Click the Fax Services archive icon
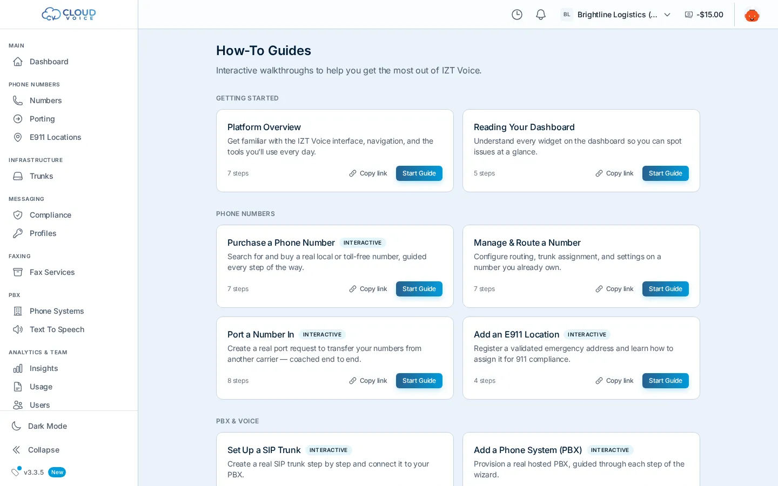 (18, 272)
